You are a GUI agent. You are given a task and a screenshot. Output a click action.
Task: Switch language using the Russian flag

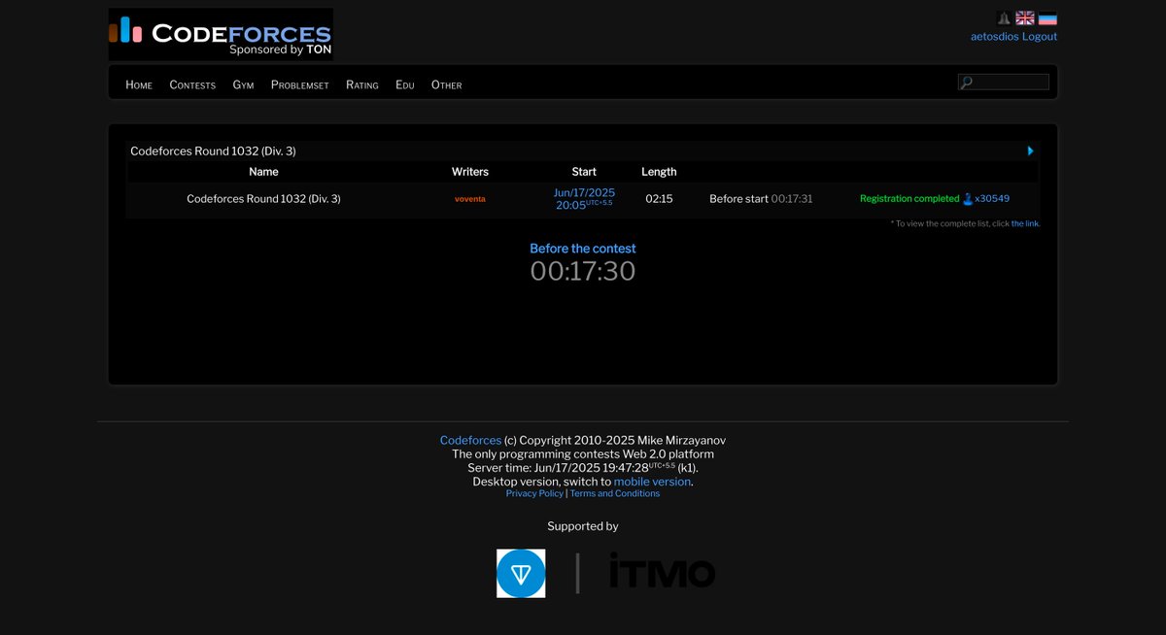pos(1047,18)
